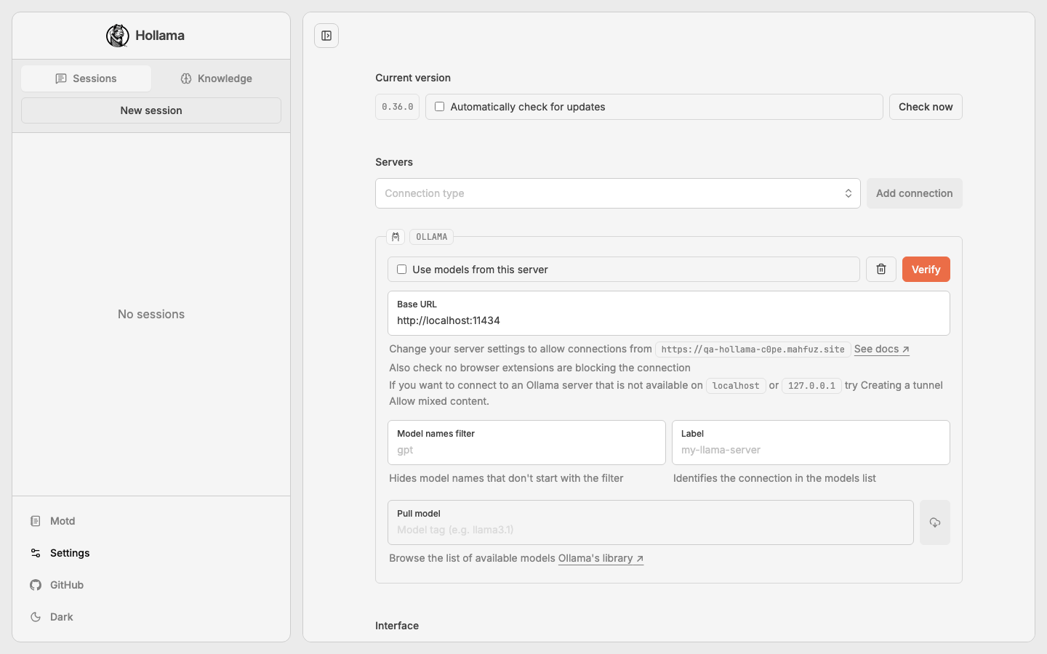This screenshot has height=654, width=1047.
Task: Click the Hollama logo icon
Action: (x=118, y=36)
